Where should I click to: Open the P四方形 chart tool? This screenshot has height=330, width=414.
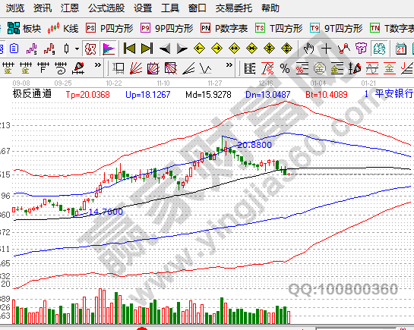(x=109, y=28)
